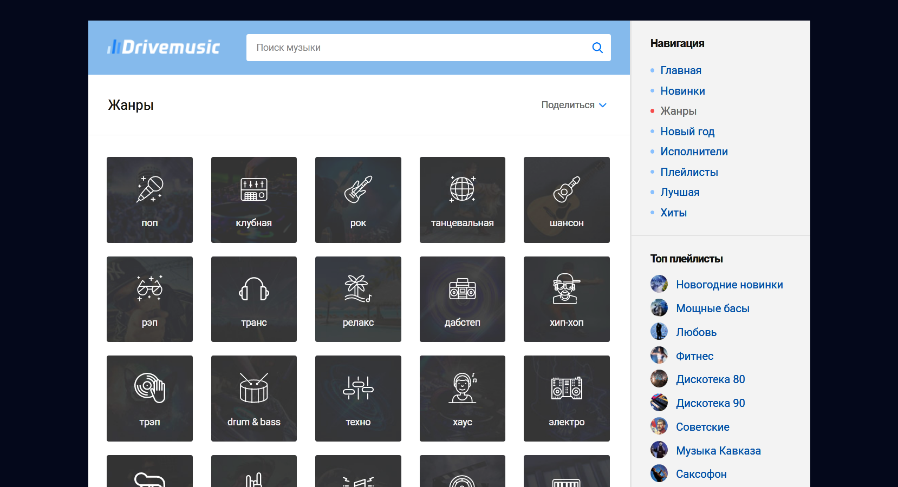Image resolution: width=898 pixels, height=487 pixels.
Task: Open Плейлисты in navigation
Action: pos(689,172)
